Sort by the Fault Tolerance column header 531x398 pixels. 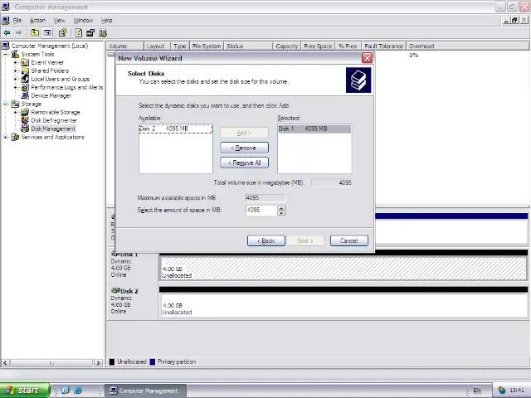[383, 46]
